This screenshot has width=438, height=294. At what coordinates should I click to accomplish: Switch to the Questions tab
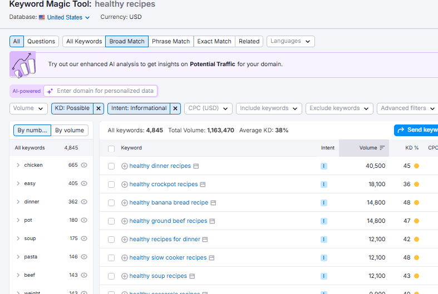click(41, 42)
